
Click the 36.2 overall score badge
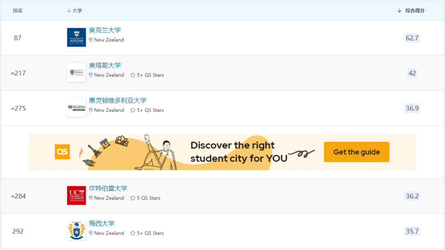point(412,196)
